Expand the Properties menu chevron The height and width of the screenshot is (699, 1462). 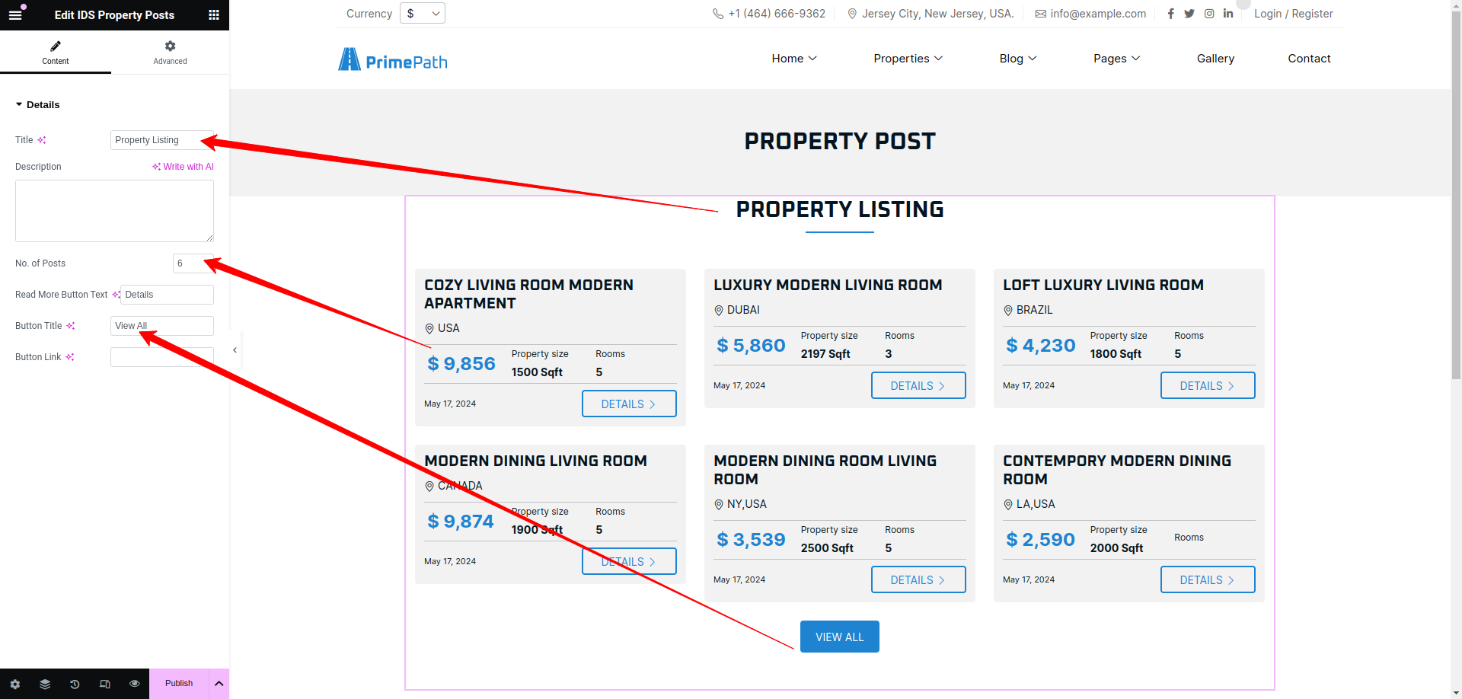938,59
